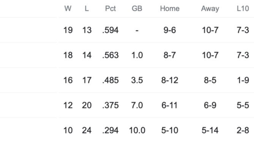Click the 8-12 home record cell

pyautogui.click(x=170, y=80)
